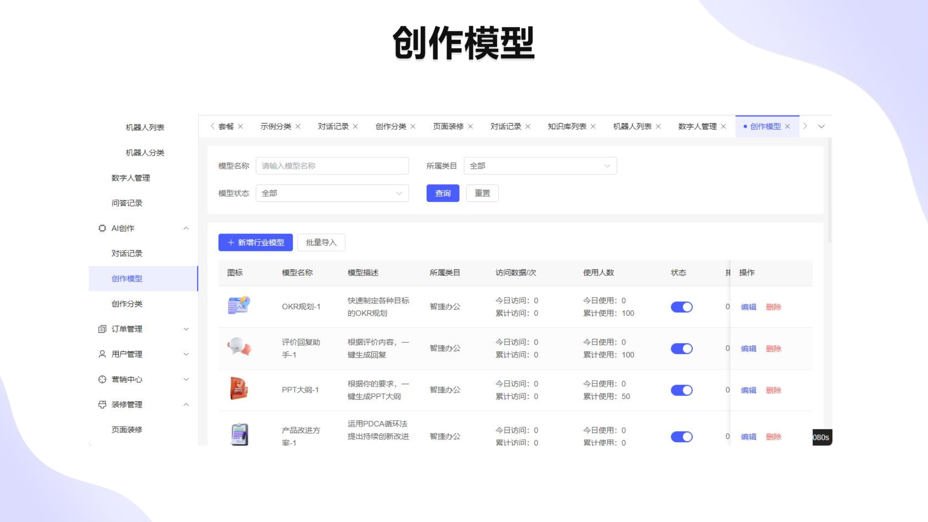The width and height of the screenshot is (928, 522).
Task: Toggle status of 评价回复助手-1 model
Action: pyautogui.click(x=681, y=348)
